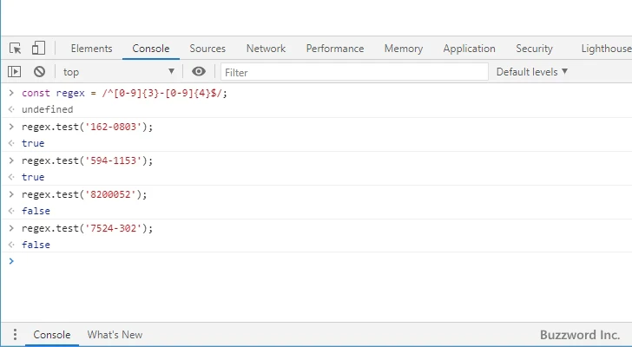Toggle the device toolbar icon
Screen dimensions: 632x347
(x=38, y=49)
